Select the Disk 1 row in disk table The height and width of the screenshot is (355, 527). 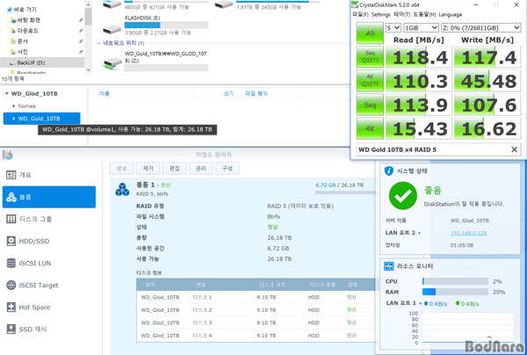256,297
